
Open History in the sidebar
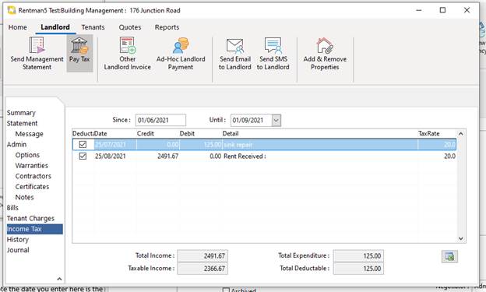[x=18, y=240]
